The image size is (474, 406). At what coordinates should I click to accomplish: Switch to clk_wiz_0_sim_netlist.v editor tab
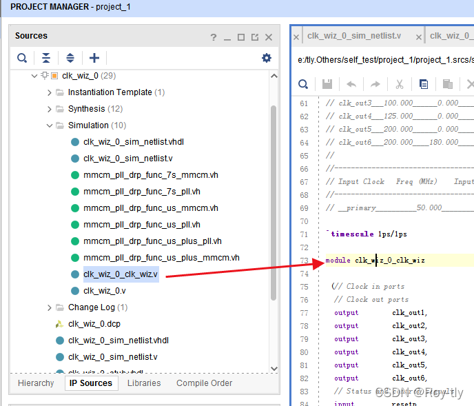354,36
